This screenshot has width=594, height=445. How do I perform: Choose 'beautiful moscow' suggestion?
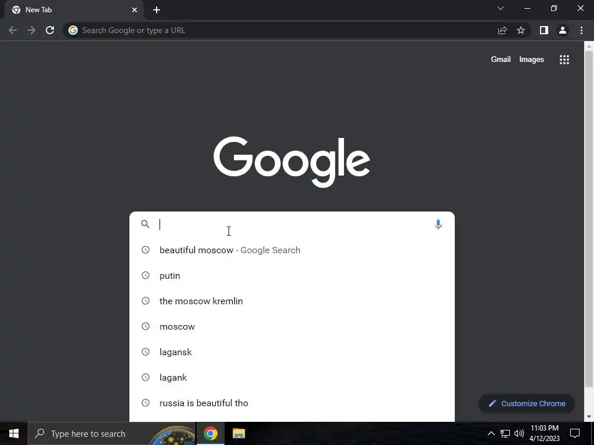click(292, 250)
